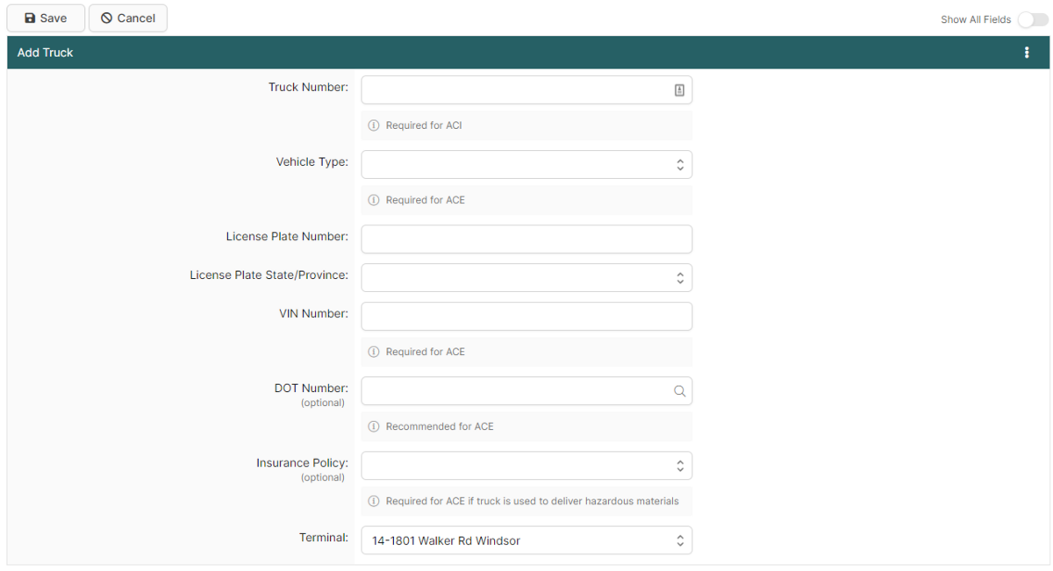
Task: Click the info icon beside Vehicle Type's 'Required for ACE'
Action: [374, 199]
